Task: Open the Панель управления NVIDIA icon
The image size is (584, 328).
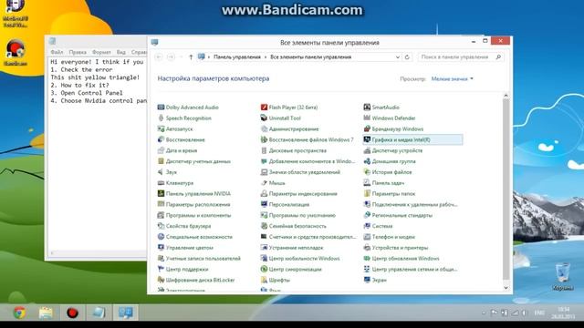Action: coord(161,193)
